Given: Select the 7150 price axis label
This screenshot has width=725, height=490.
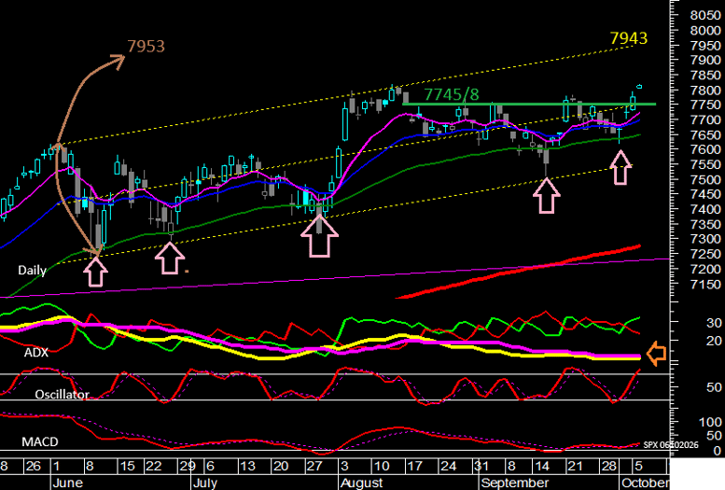Looking at the screenshot, I should point(705,284).
